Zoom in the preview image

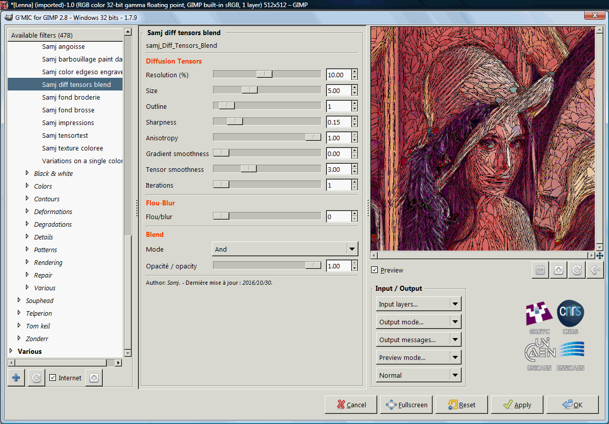(559, 270)
